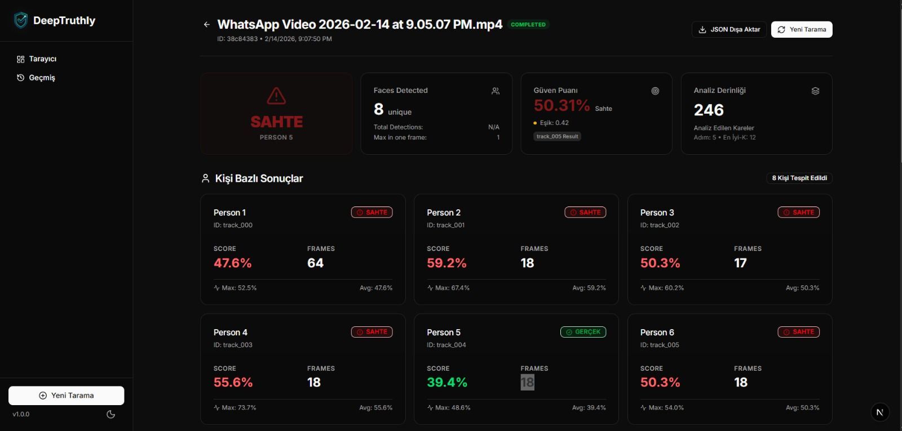The image size is (902, 431).
Task: Click the red SAHTE warning triangle
Action: click(276, 96)
